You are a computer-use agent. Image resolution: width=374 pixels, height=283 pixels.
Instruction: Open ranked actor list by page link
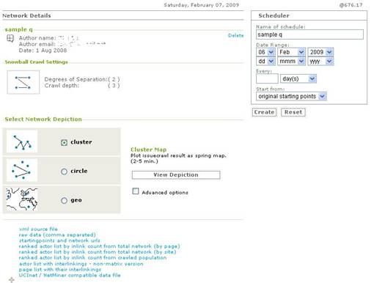[99, 246]
